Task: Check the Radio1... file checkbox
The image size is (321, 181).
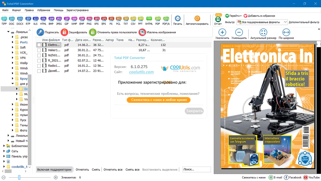Action: click(x=39, y=66)
